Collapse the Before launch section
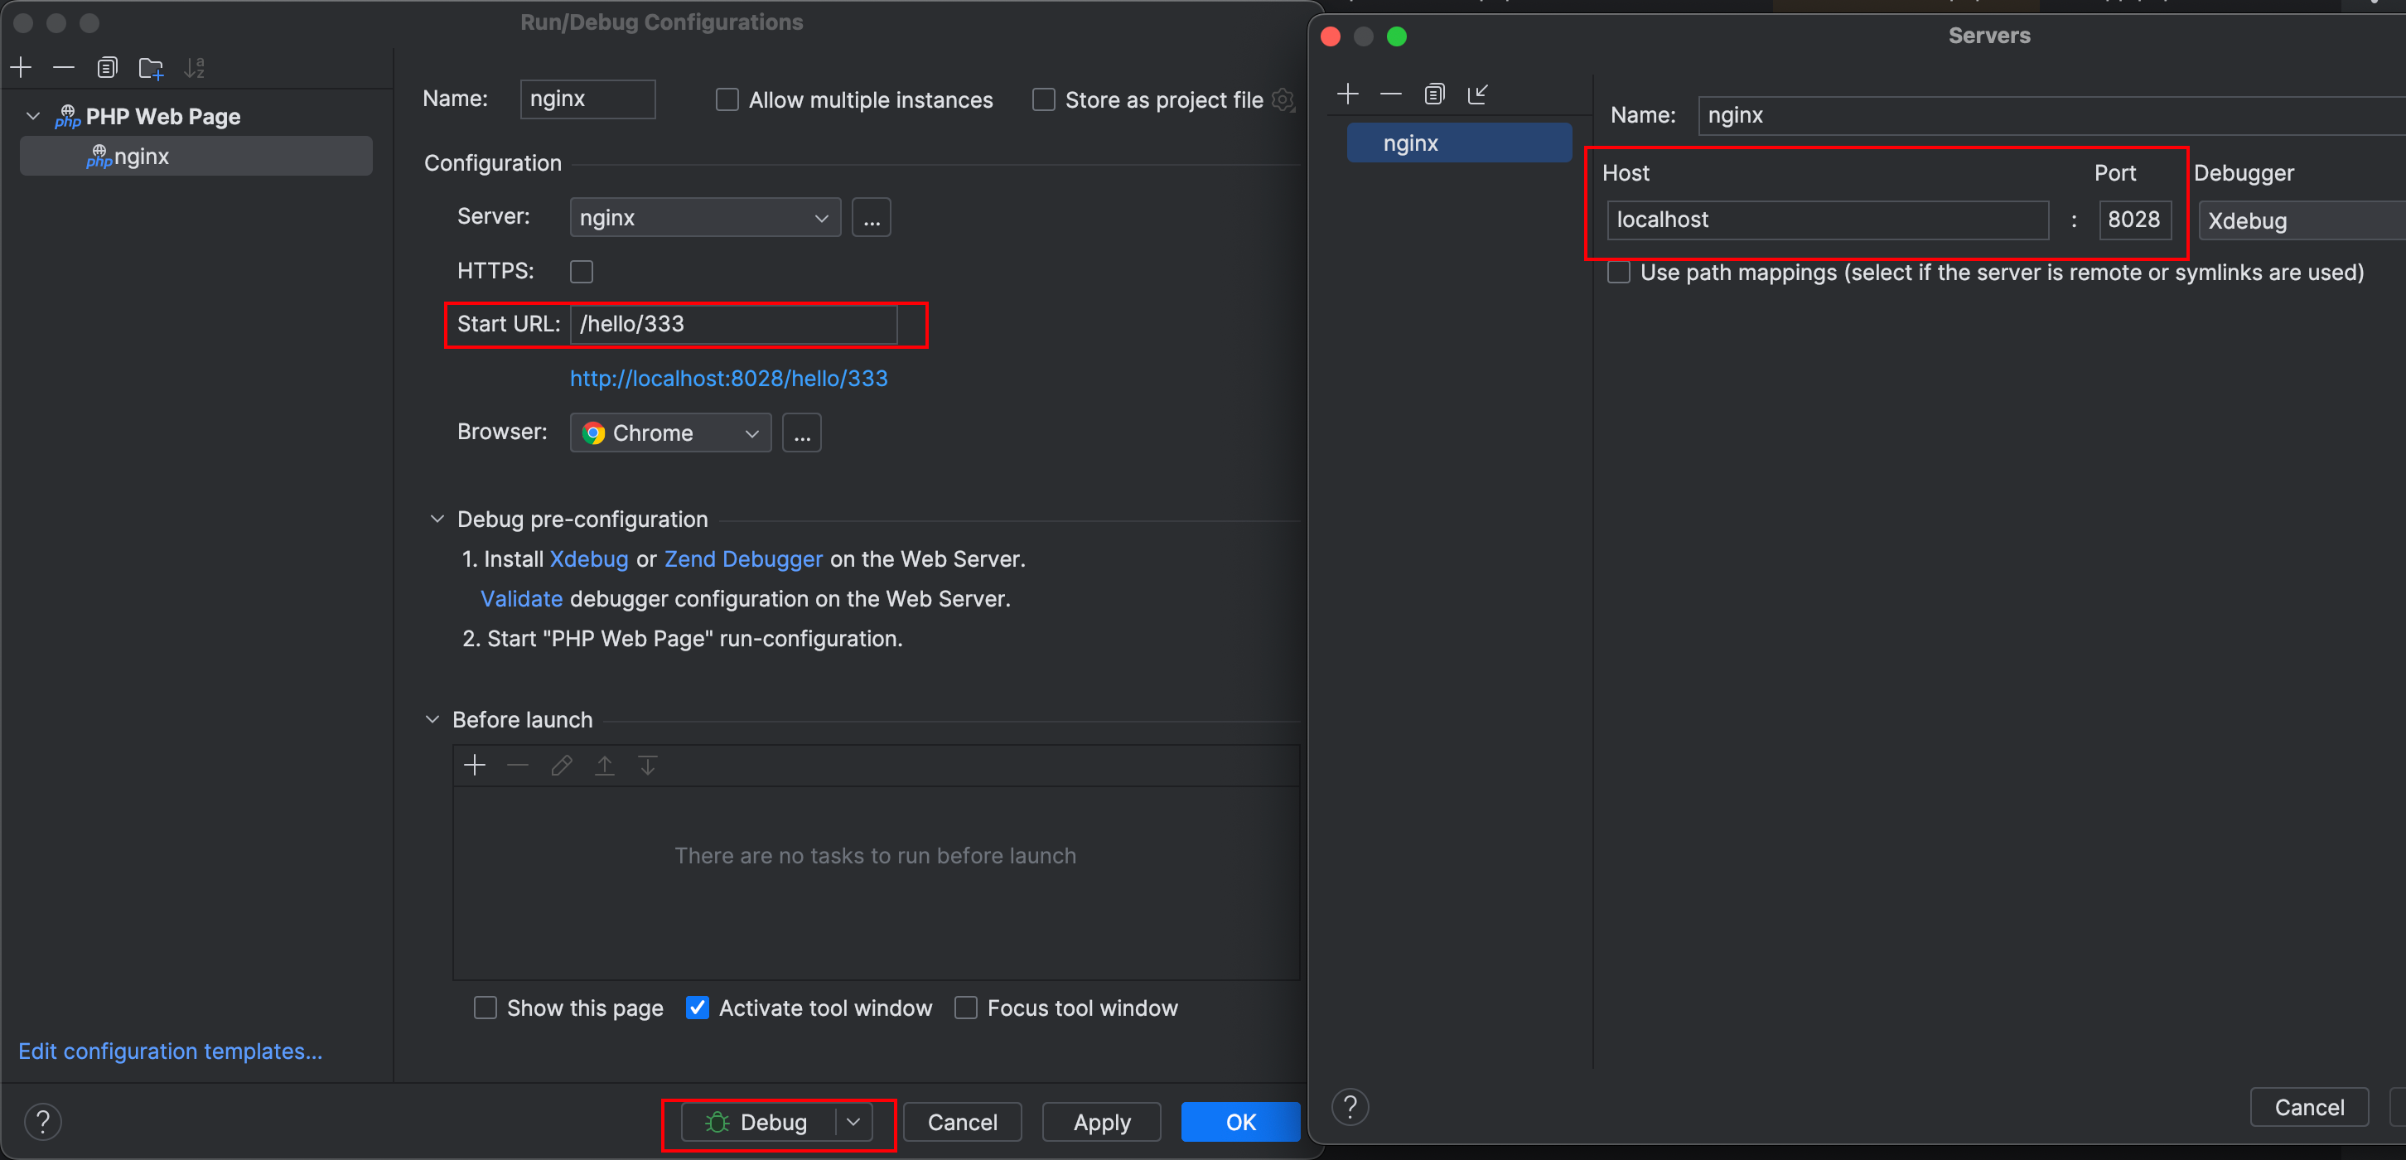Viewport: 2406px width, 1160px height. (432, 719)
